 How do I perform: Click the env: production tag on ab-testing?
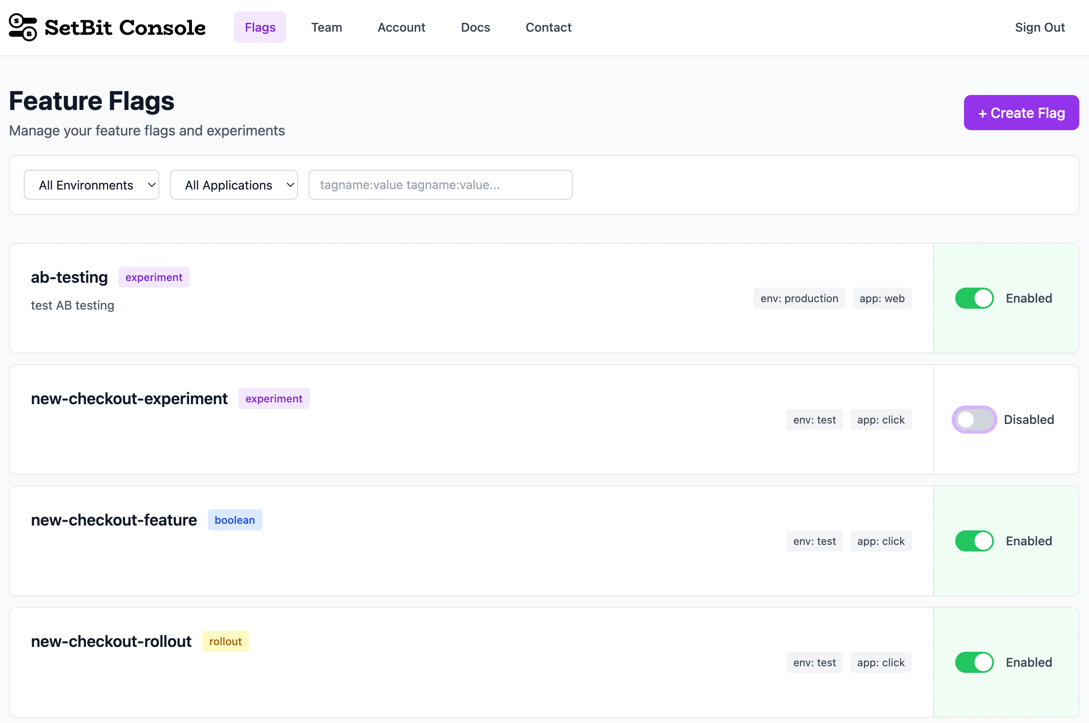[x=799, y=298]
